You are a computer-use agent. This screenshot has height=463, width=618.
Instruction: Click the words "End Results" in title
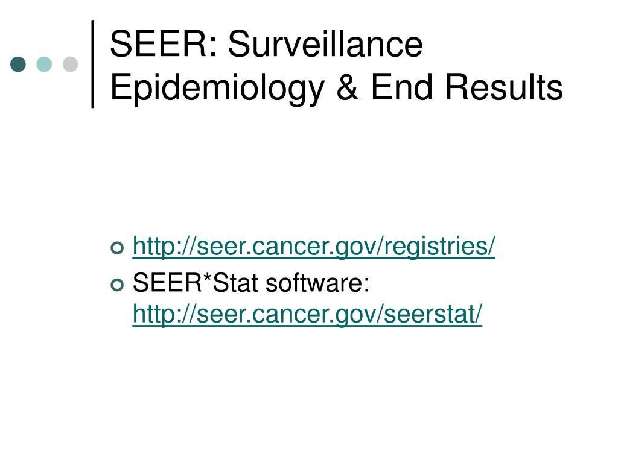pos(467,87)
